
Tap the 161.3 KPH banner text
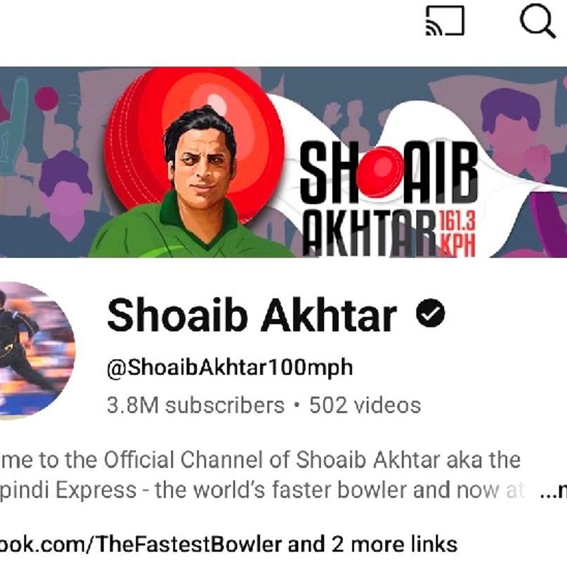tap(457, 234)
